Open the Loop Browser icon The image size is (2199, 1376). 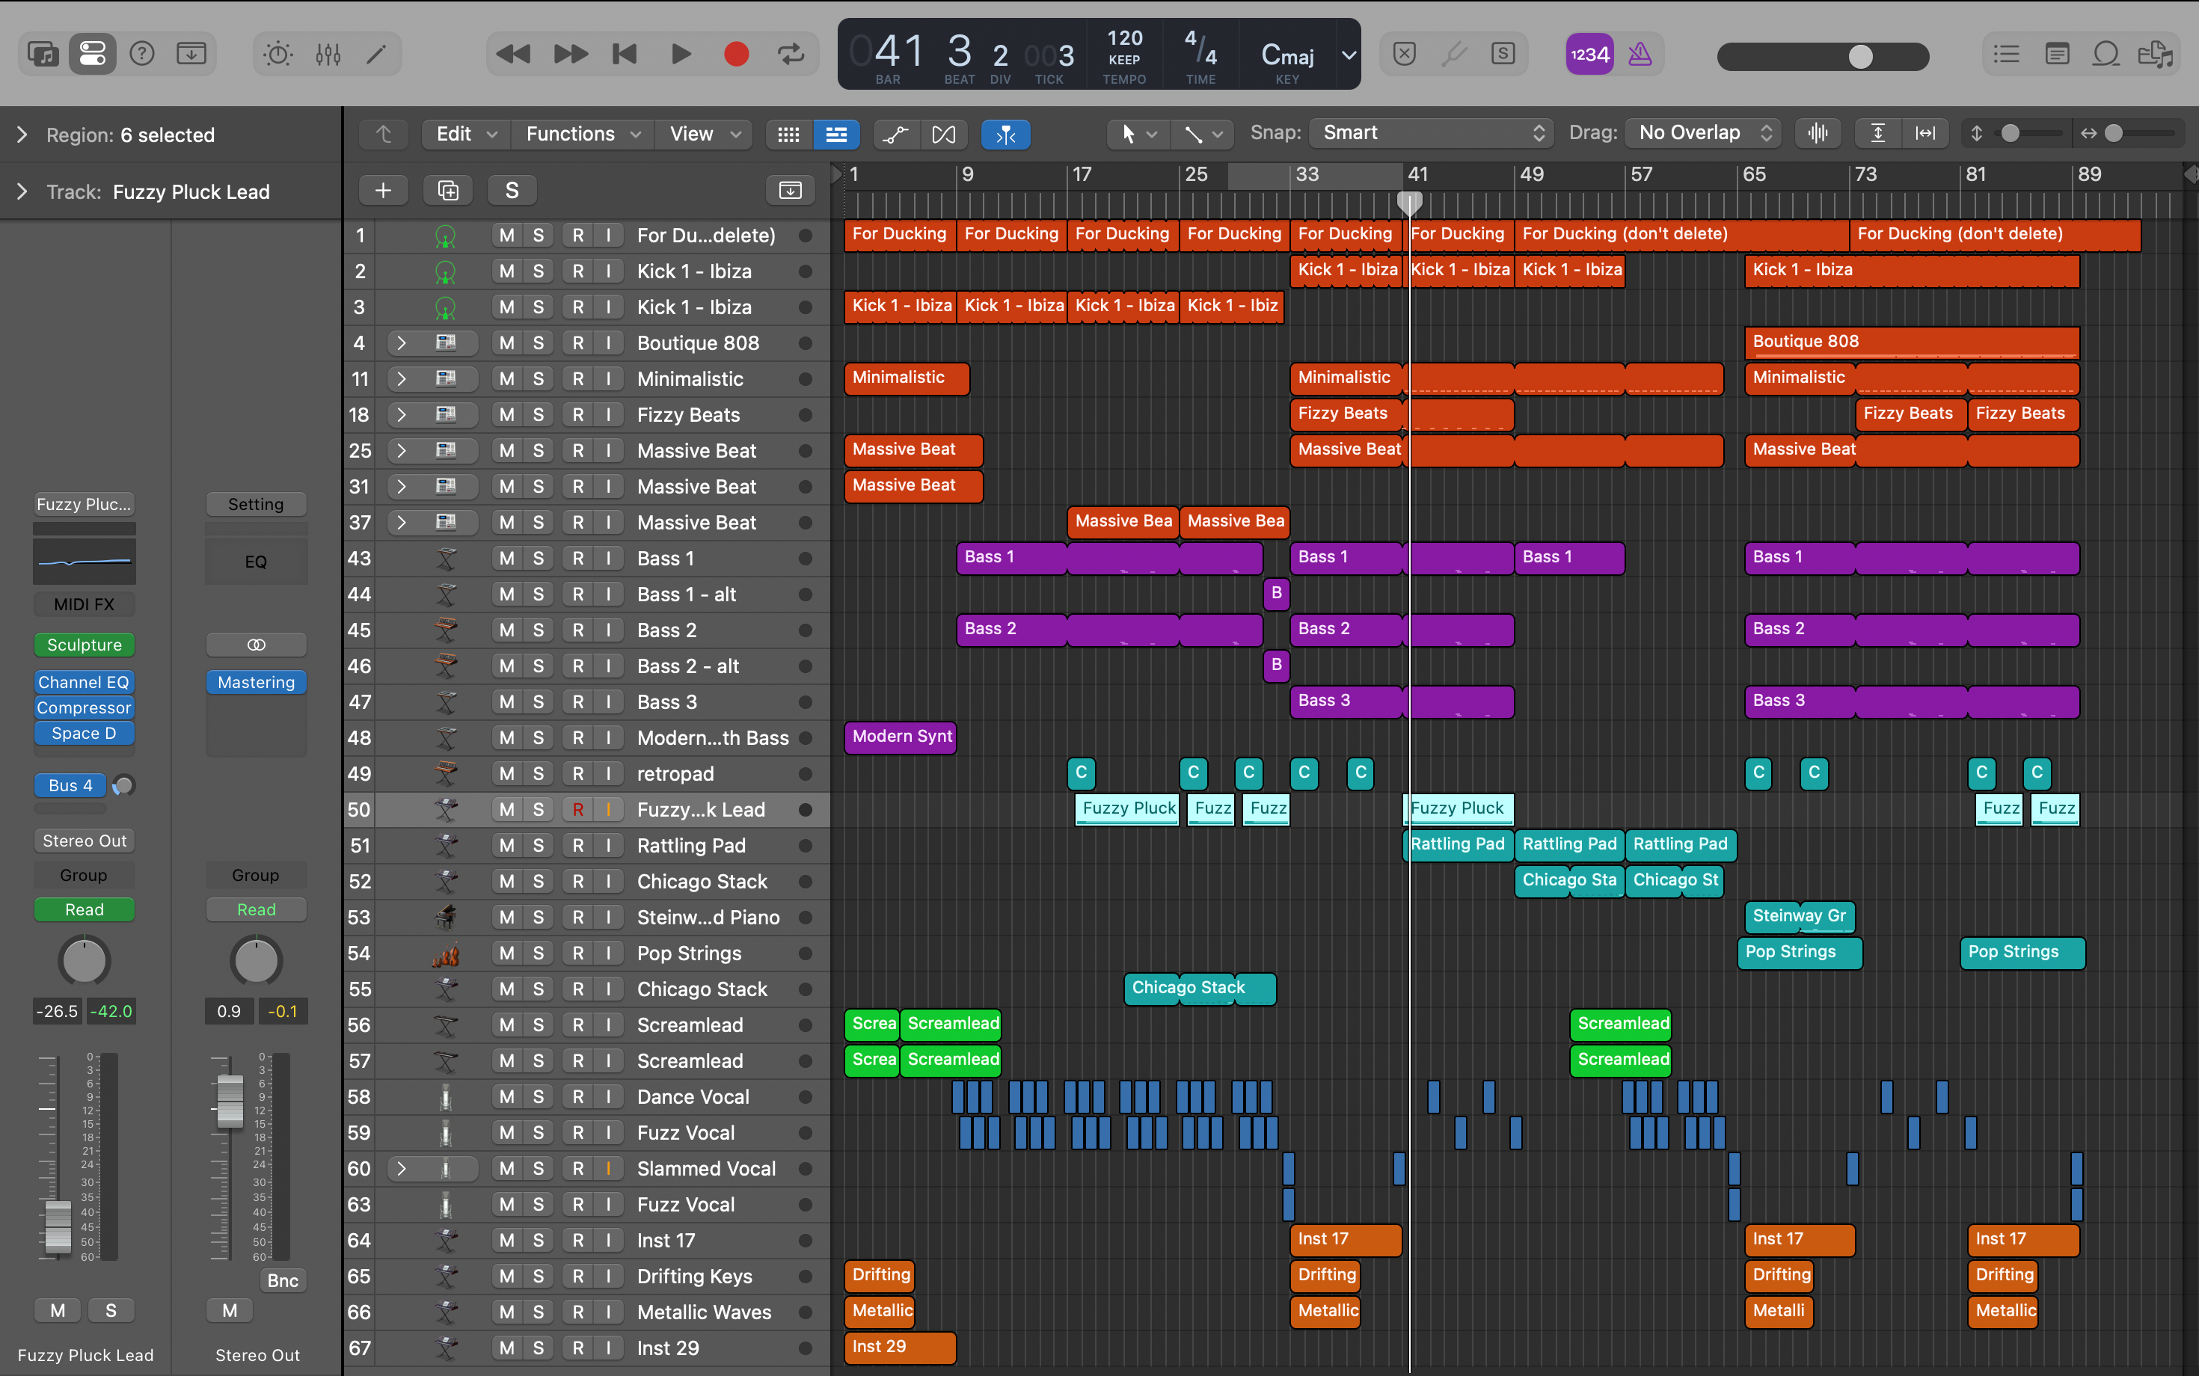(x=2106, y=55)
